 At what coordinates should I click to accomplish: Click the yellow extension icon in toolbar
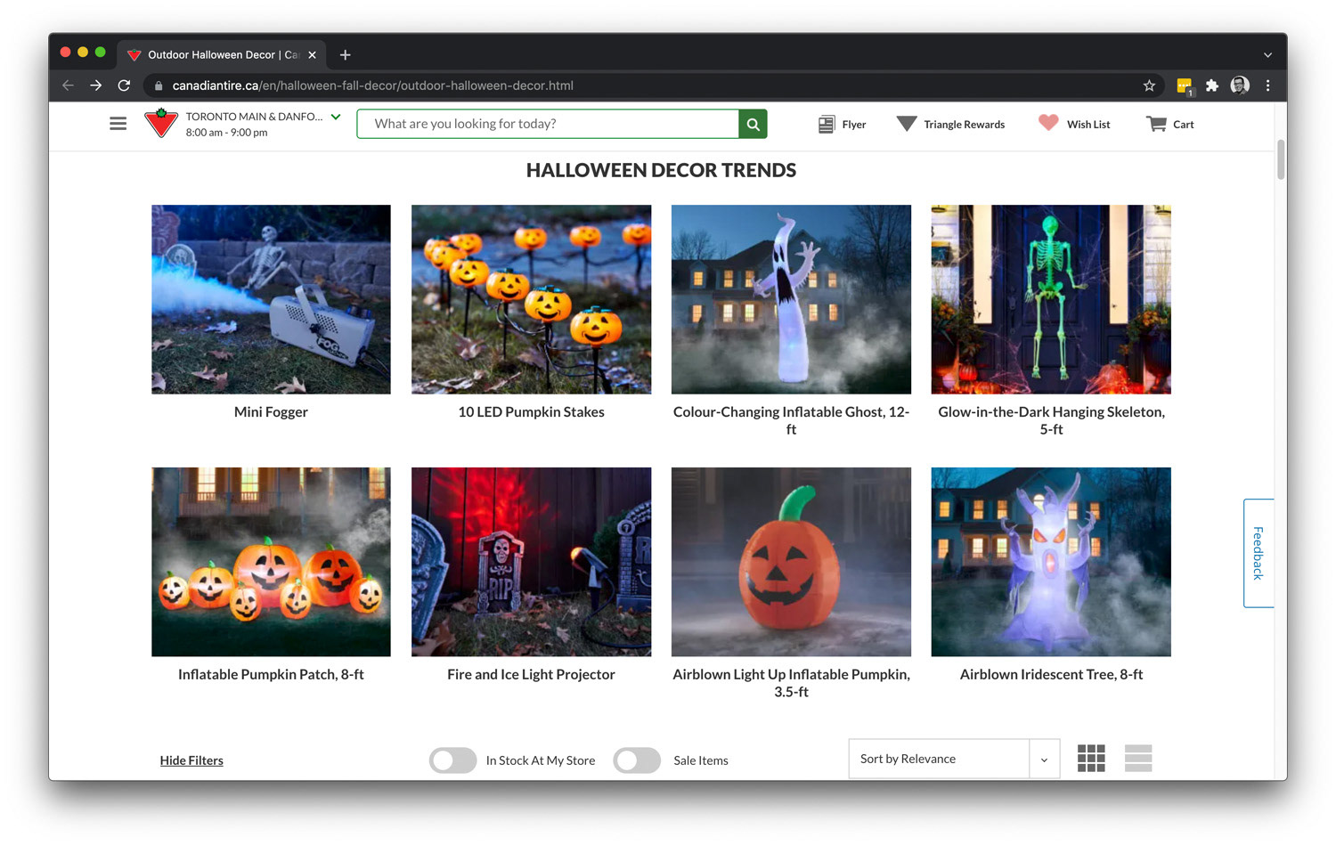click(x=1184, y=86)
